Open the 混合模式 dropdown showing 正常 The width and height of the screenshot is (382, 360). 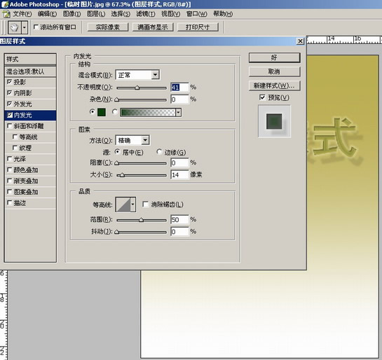click(x=137, y=75)
